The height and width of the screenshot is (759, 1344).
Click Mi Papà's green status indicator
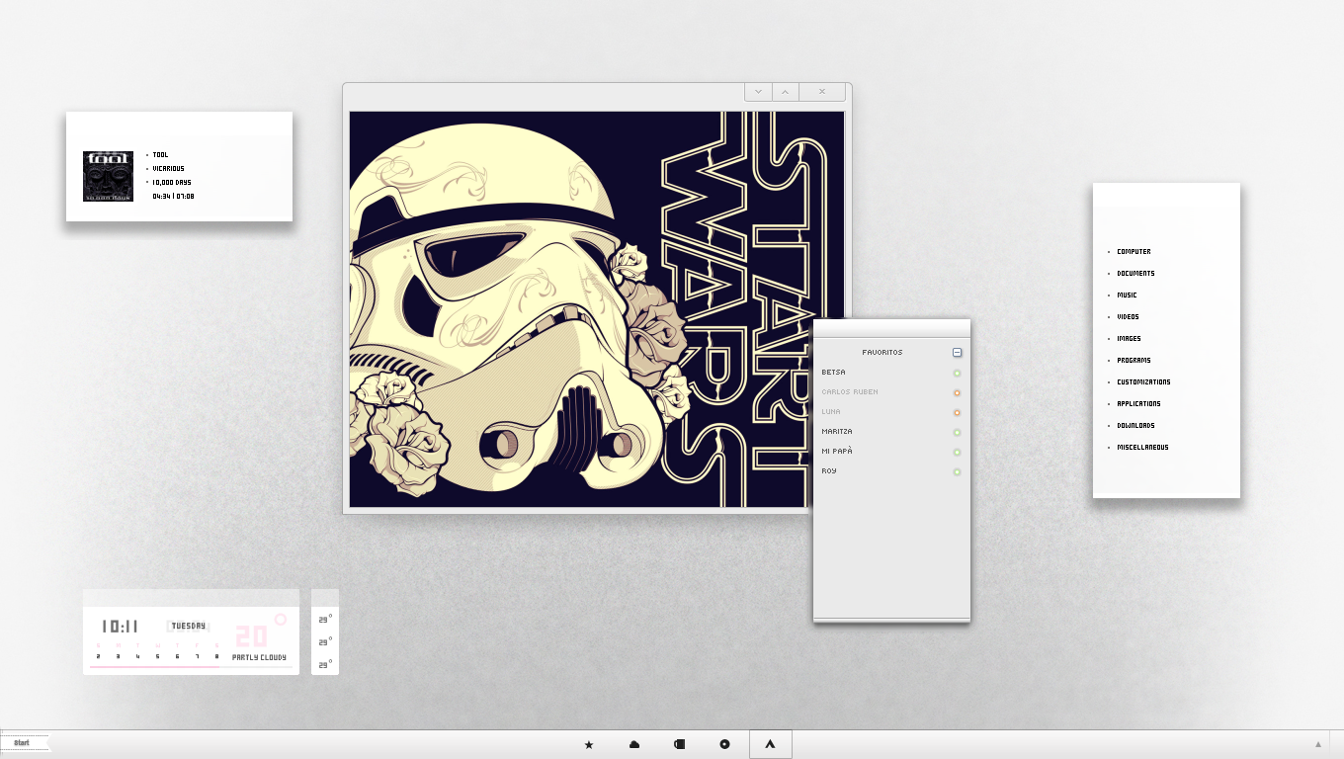957,452
